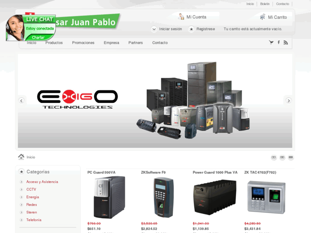Open the Partners menu item

[136, 43]
